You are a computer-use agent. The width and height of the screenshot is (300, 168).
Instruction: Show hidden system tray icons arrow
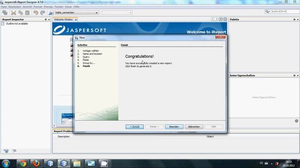271,164
